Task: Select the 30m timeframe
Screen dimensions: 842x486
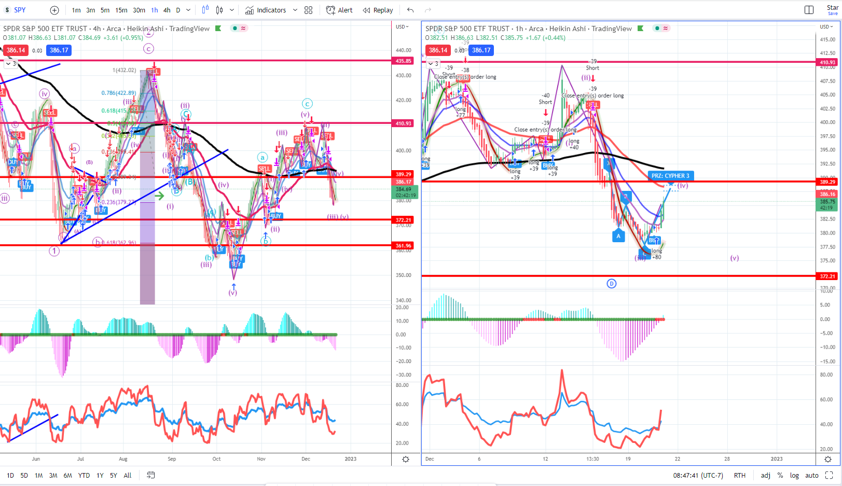Action: [x=139, y=10]
